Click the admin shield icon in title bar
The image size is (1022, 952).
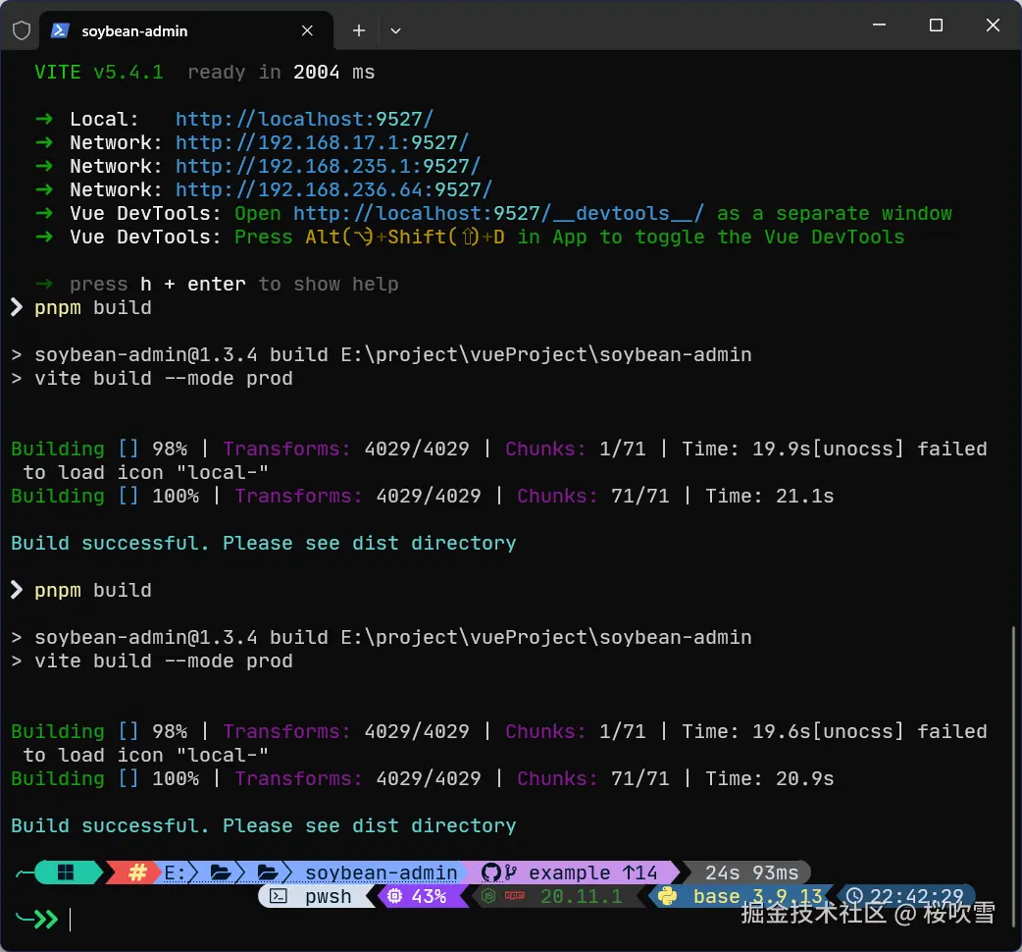(22, 30)
